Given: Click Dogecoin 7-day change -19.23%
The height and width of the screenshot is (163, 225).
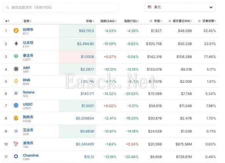Looking at the screenshot, I should pos(132,119).
